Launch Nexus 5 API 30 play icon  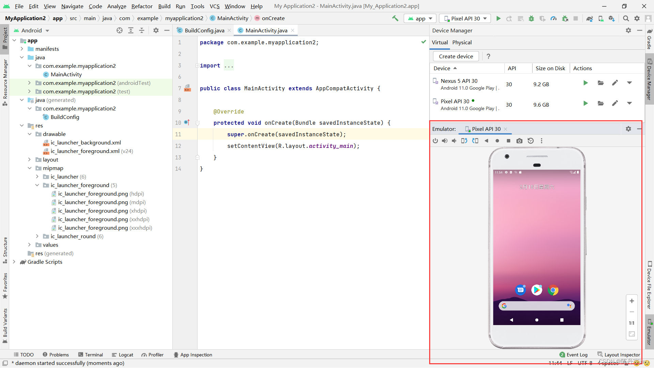(x=585, y=83)
